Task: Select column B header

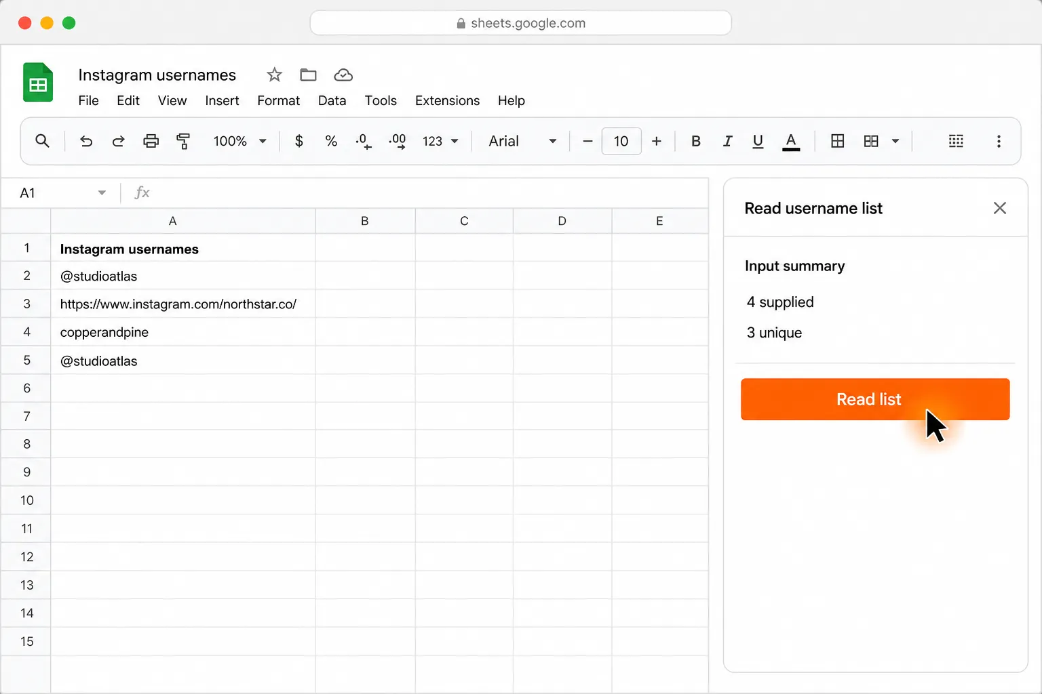Action: click(x=365, y=221)
